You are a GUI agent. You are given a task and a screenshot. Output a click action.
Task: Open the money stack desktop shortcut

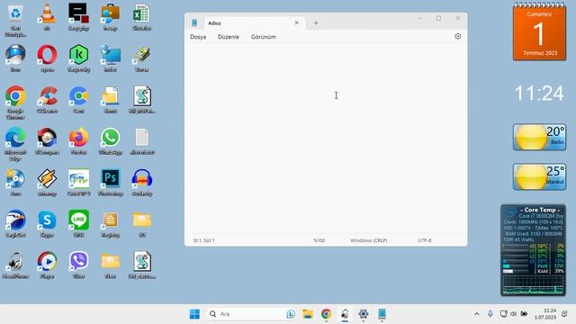pos(142,58)
